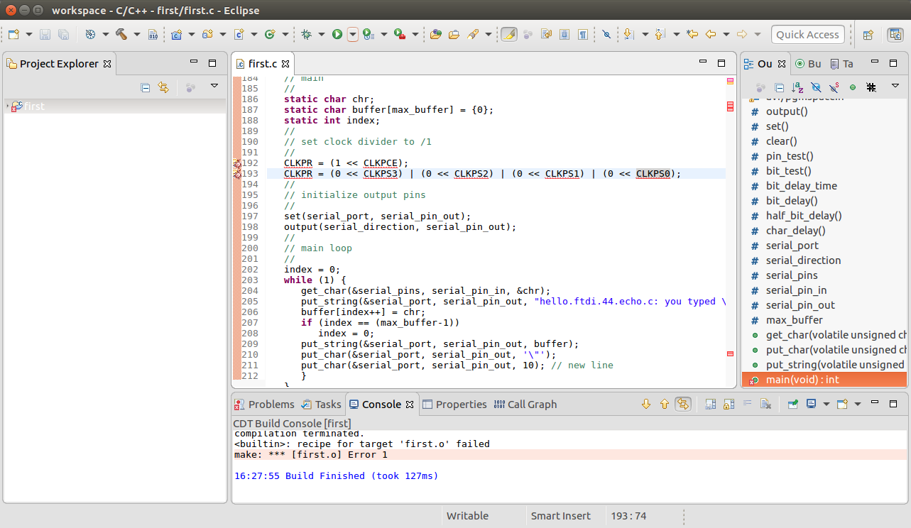Image resolution: width=911 pixels, height=528 pixels.
Task: Open the Open Perspective button
Action: (868, 34)
